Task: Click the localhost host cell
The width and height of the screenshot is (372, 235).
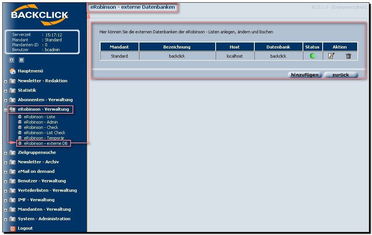Action: 235,56
